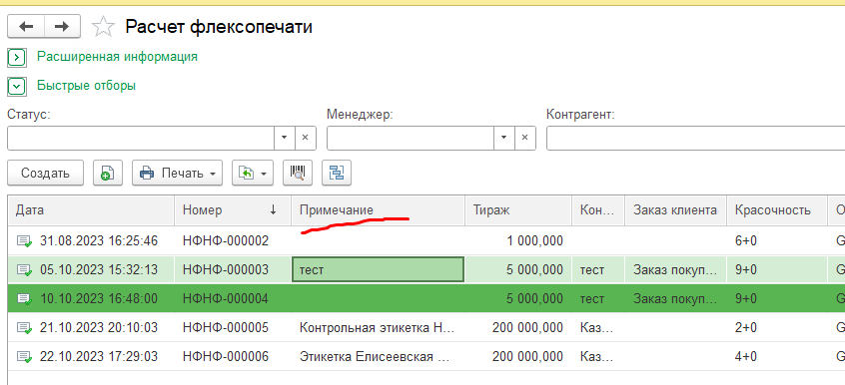Click the Тираж column header
Viewport: 845px width, 385px height.
pyautogui.click(x=517, y=210)
